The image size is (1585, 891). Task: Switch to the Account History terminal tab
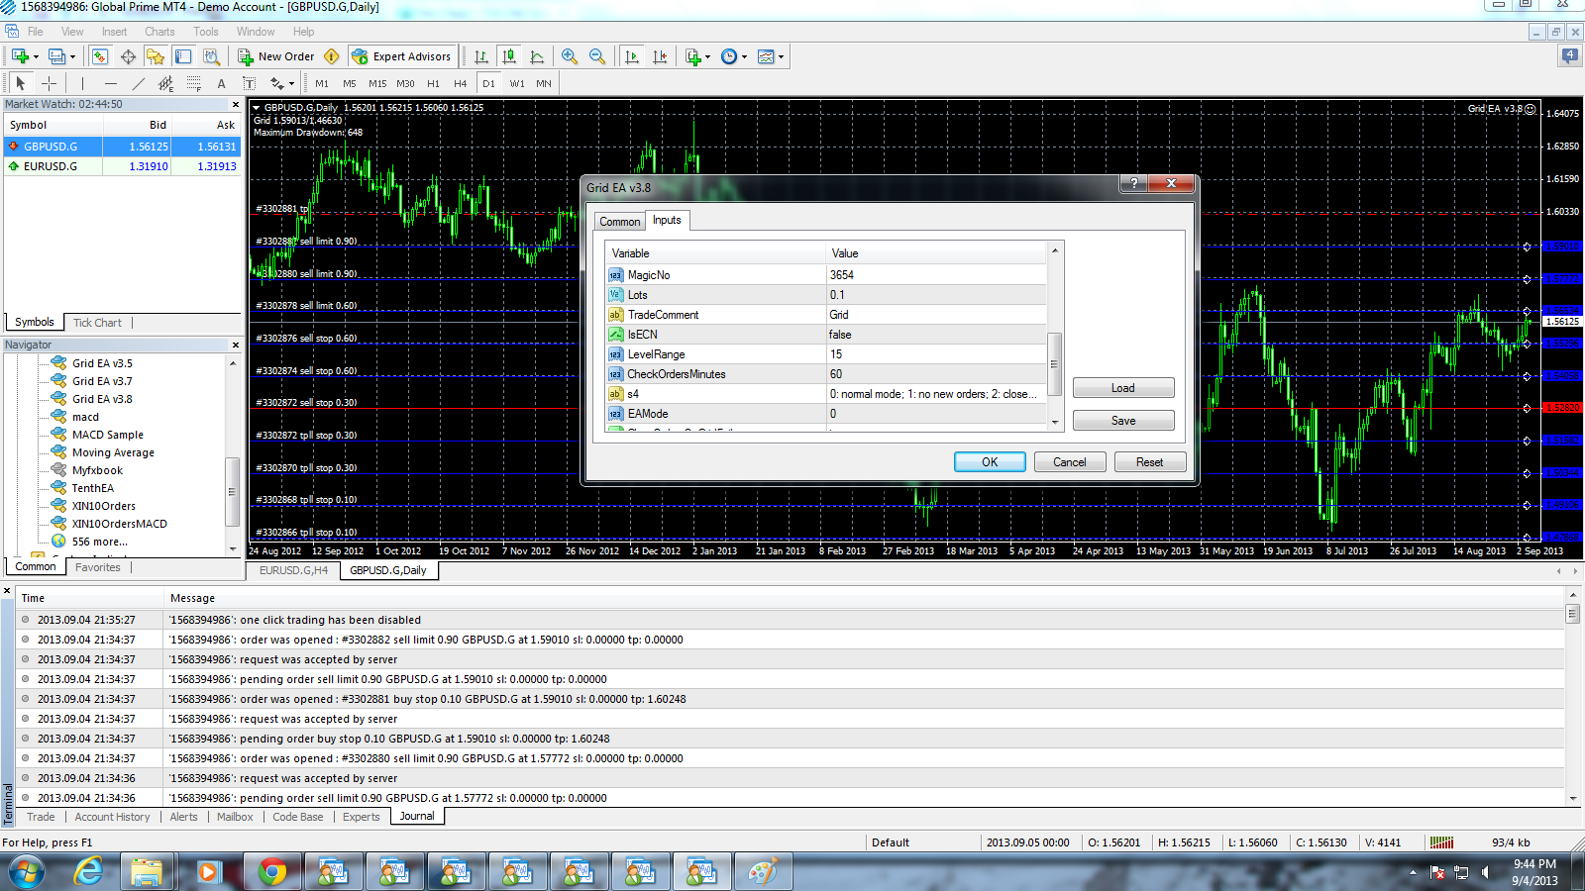[113, 817]
